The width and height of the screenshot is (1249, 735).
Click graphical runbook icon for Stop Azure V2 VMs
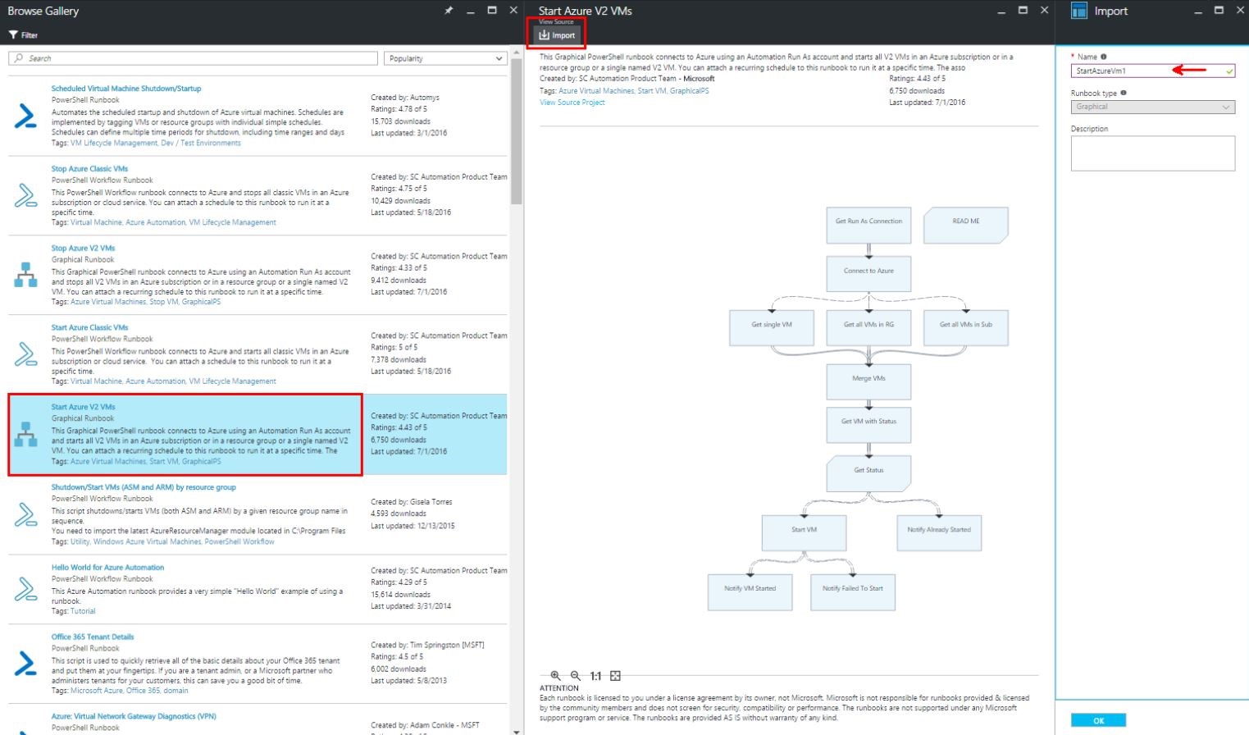25,275
